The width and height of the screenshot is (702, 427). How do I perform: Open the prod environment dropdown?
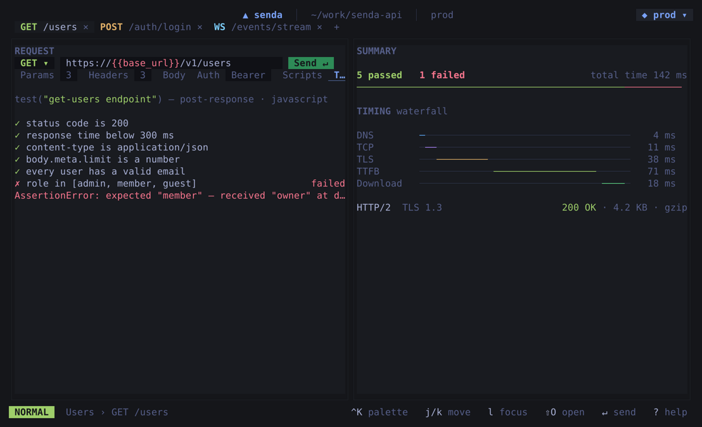point(665,15)
